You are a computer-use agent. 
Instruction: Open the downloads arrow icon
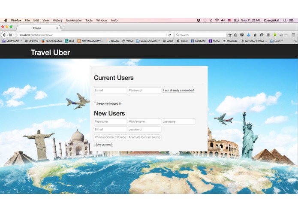coord(248,35)
